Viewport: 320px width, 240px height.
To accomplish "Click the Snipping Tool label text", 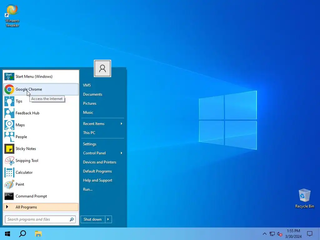I will 27,161.
